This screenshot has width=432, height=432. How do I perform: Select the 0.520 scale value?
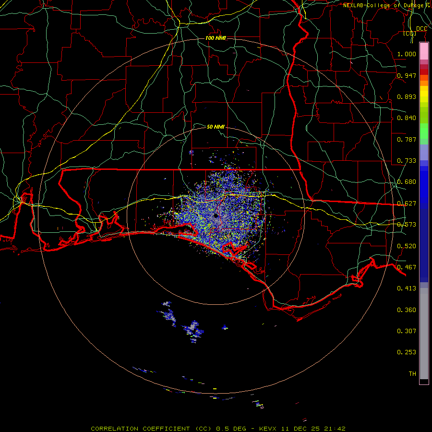[407, 246]
